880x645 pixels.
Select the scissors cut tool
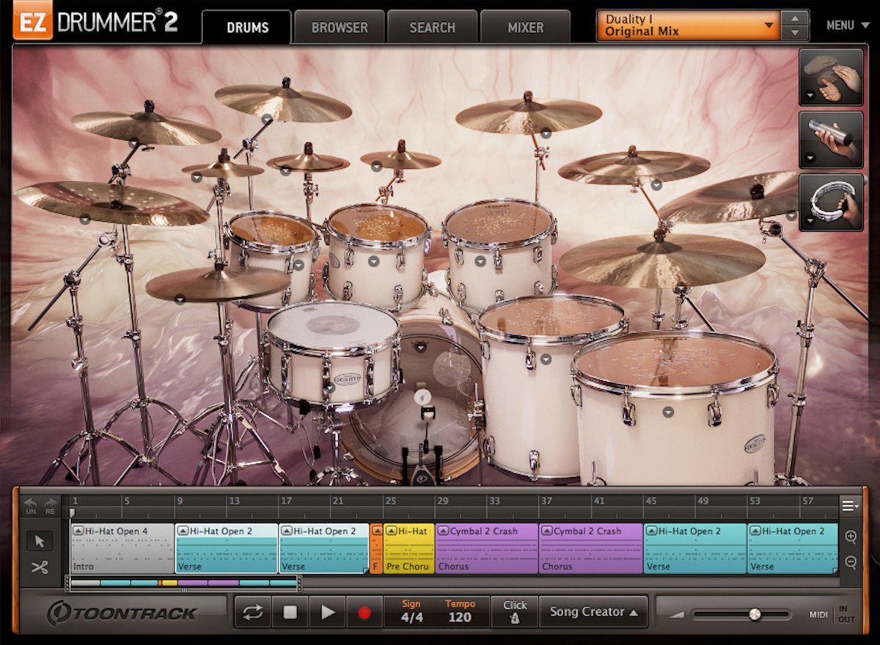(x=39, y=567)
